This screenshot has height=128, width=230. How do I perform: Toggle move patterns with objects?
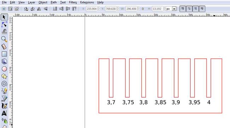click(x=202, y=9)
